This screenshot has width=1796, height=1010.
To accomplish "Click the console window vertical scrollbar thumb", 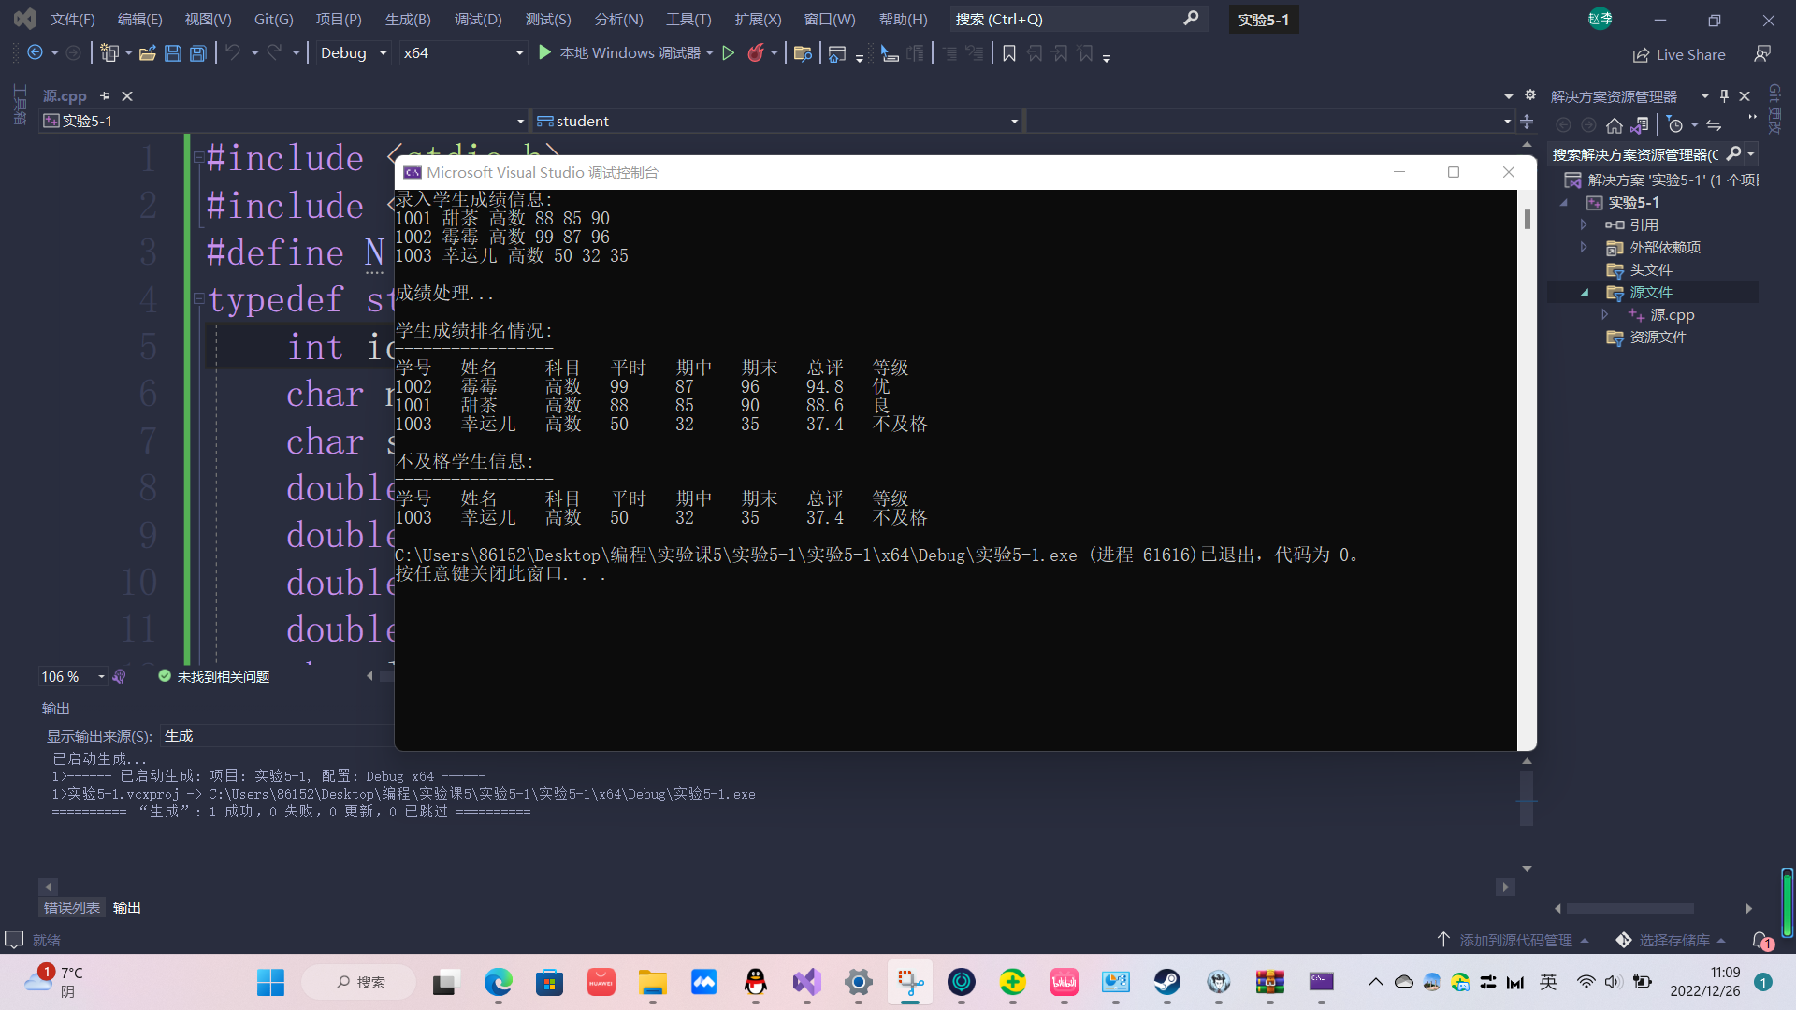I will [1527, 219].
